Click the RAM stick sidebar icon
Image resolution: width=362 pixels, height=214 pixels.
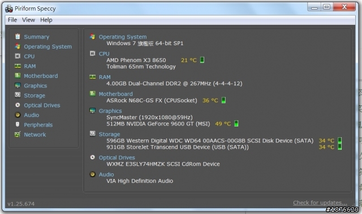pos(18,66)
